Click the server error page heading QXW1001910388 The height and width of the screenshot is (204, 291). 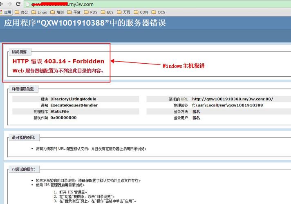pyautogui.click(x=85, y=23)
